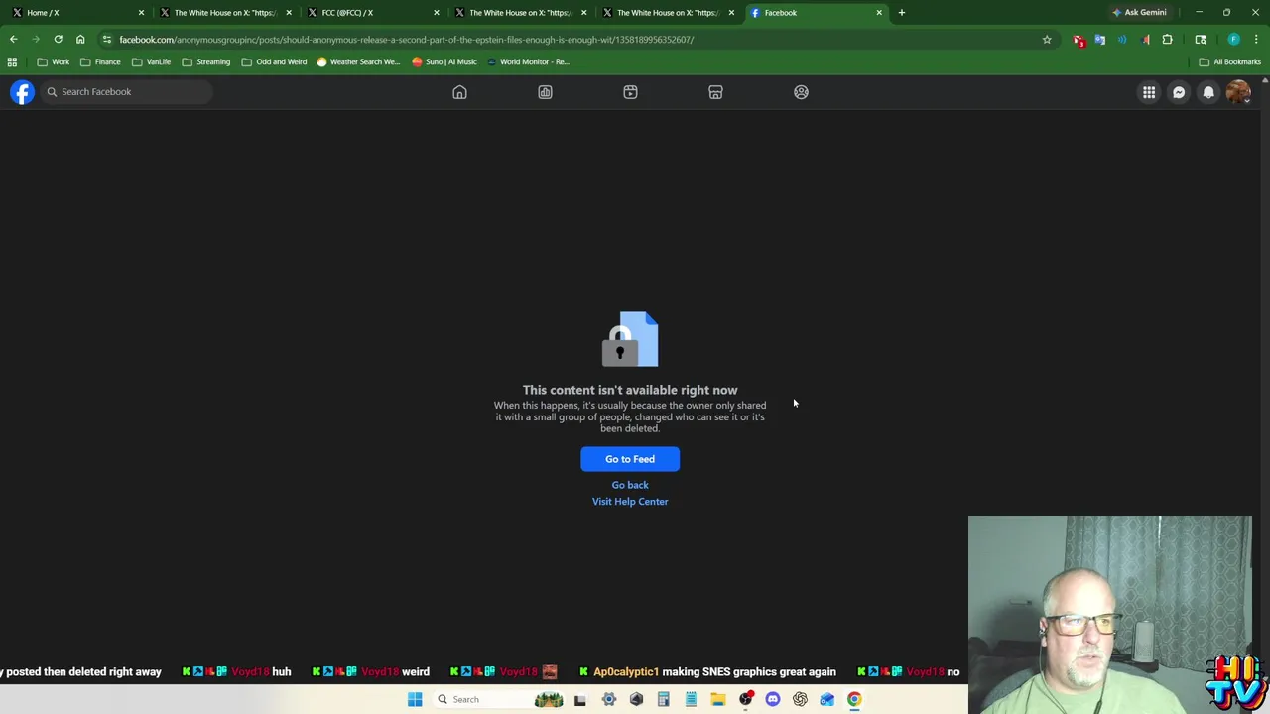
Task: Open the Facebook Marketplace icon
Action: (715, 92)
